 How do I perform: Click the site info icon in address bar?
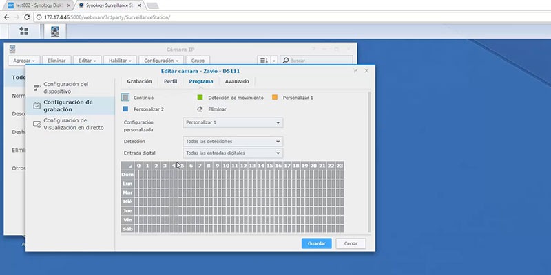pyautogui.click(x=39, y=17)
